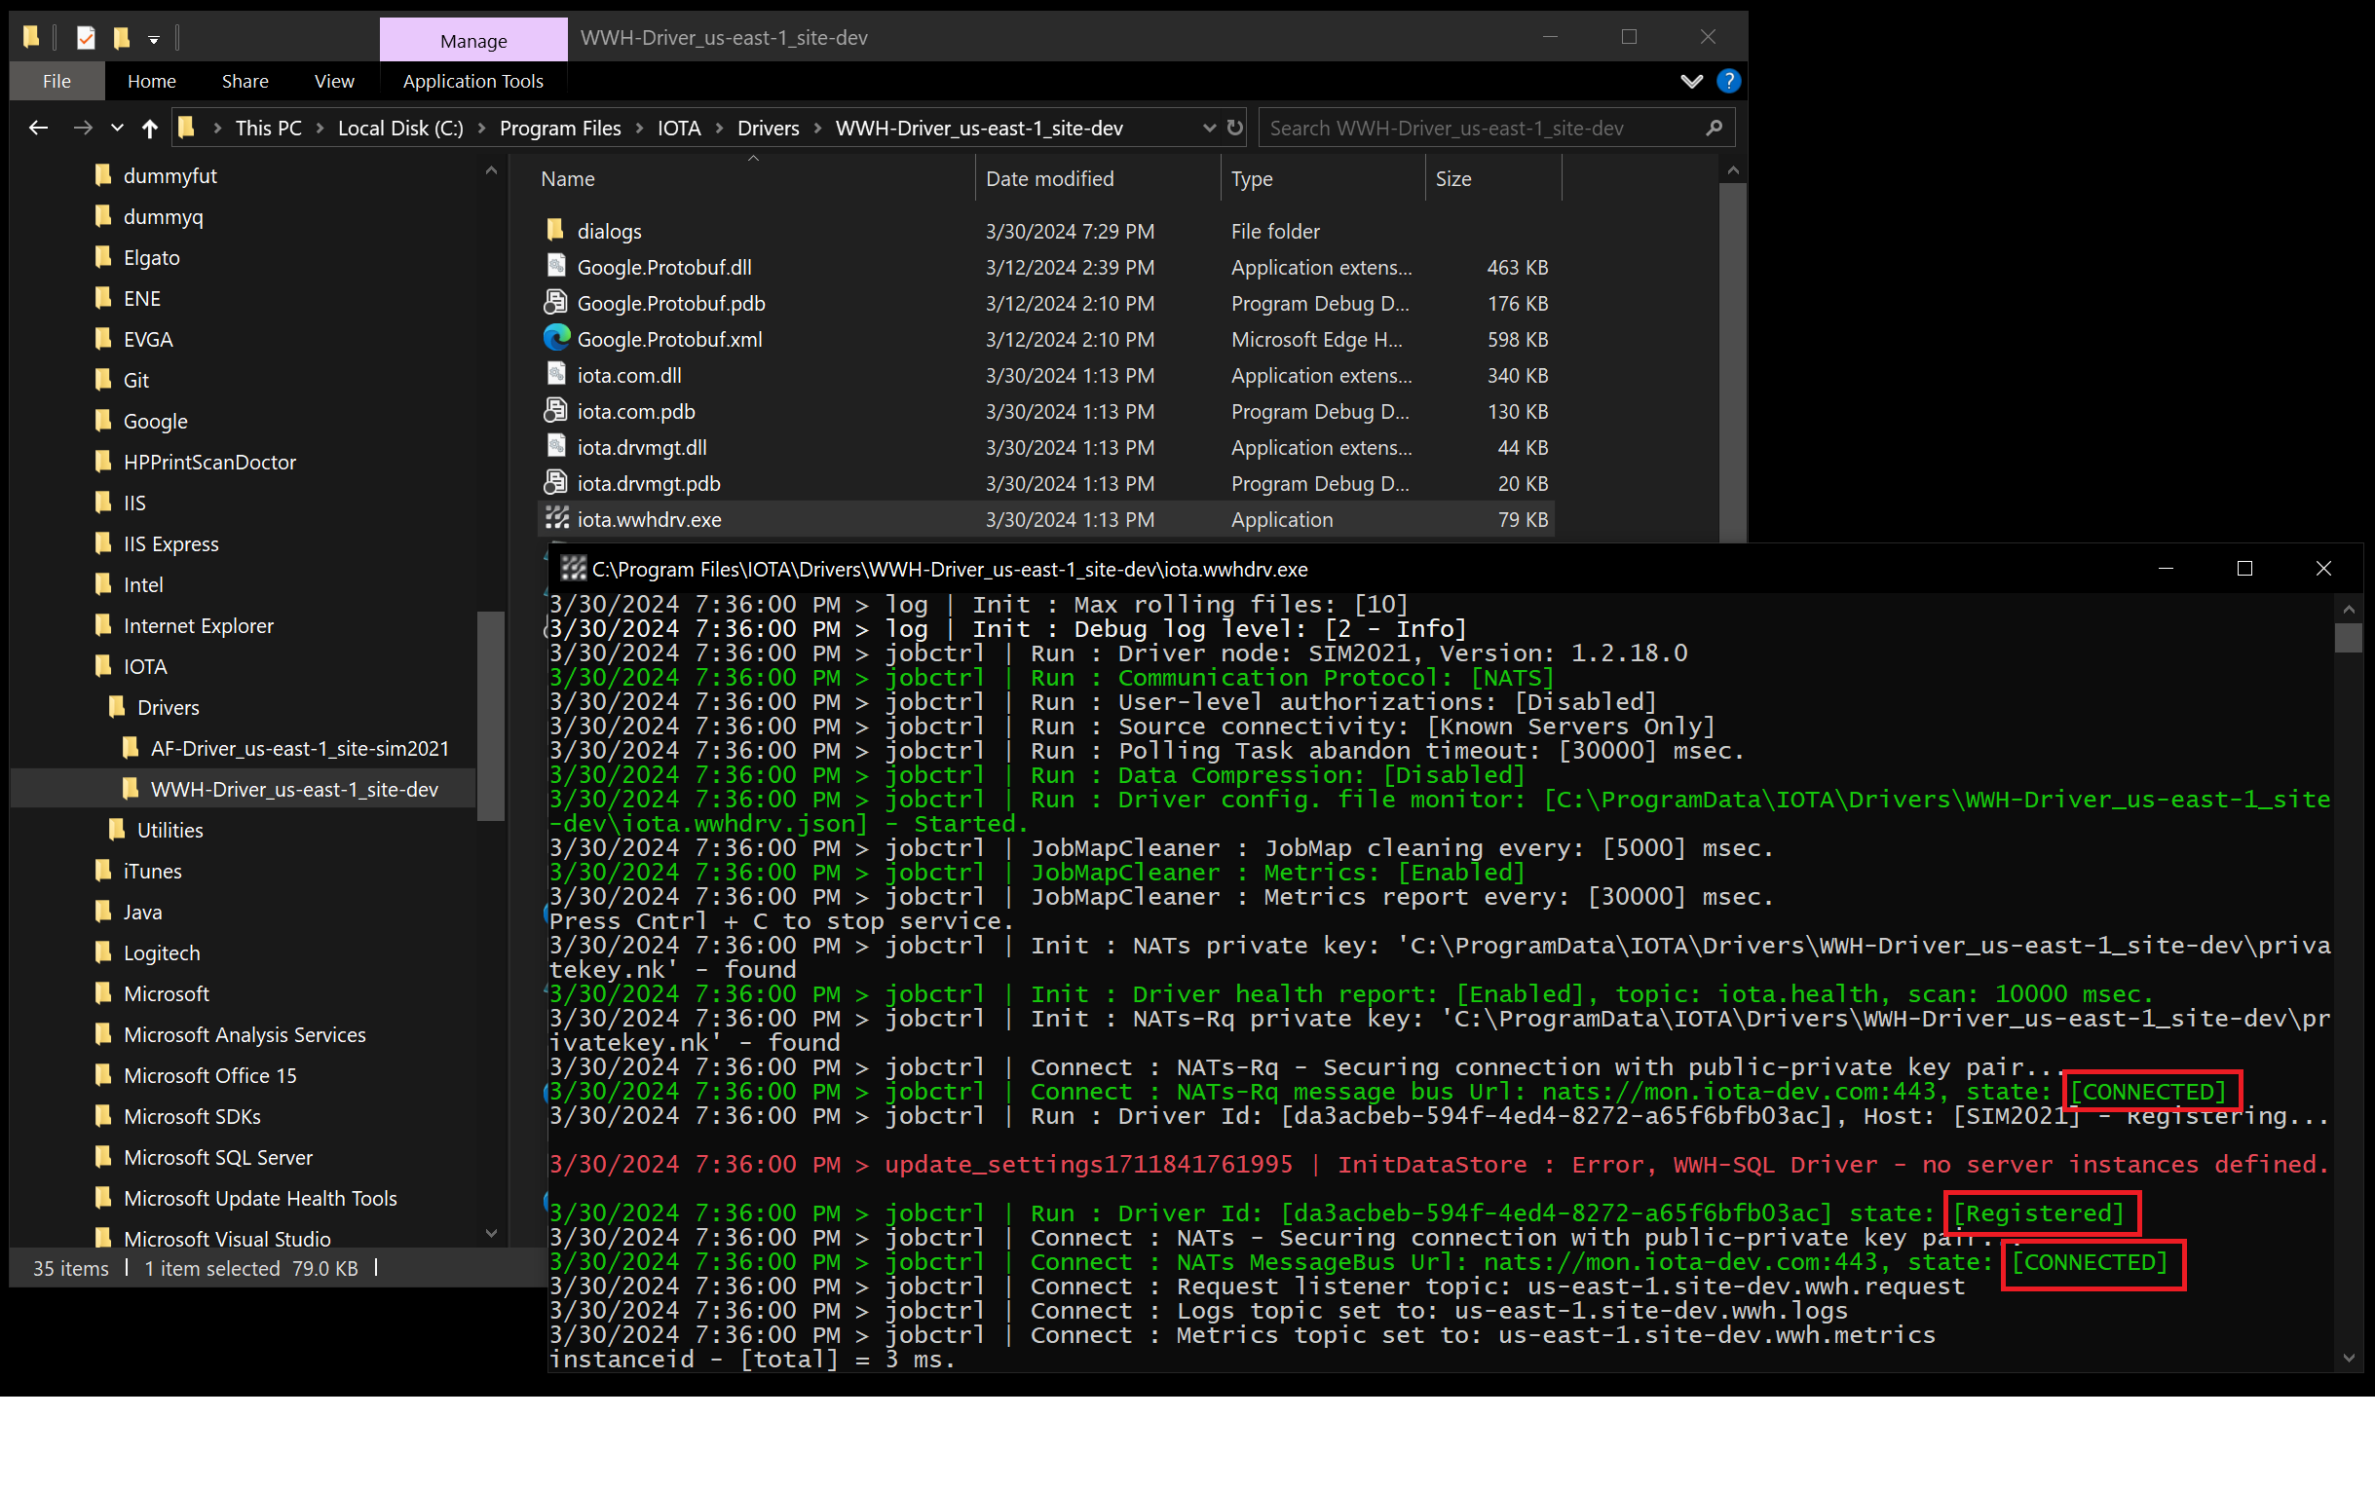Go up one folder level
2375x1492 pixels.
click(150, 128)
